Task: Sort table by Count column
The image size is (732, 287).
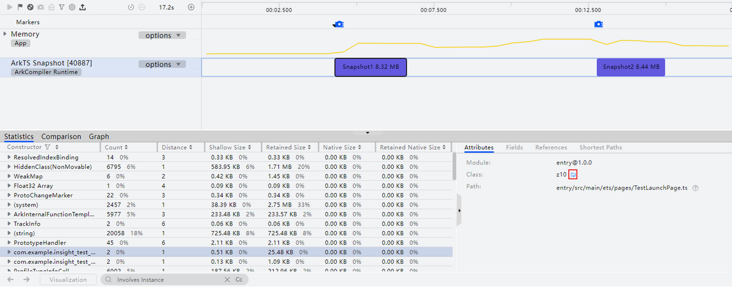Action: point(117,147)
